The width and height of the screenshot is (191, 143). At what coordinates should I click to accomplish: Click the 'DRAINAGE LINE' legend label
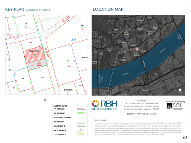point(59,122)
